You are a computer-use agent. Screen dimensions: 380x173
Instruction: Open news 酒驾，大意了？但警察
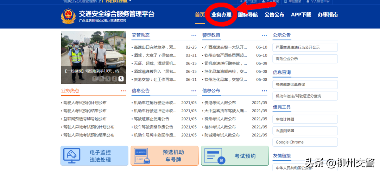tap(155, 55)
